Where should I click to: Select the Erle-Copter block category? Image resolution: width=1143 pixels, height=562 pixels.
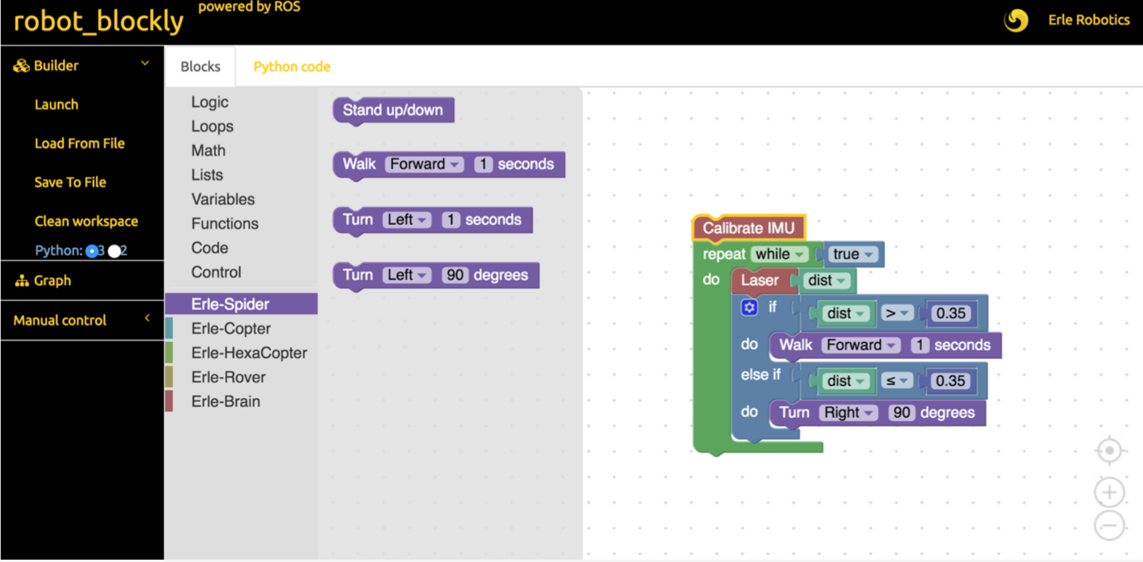(x=231, y=328)
